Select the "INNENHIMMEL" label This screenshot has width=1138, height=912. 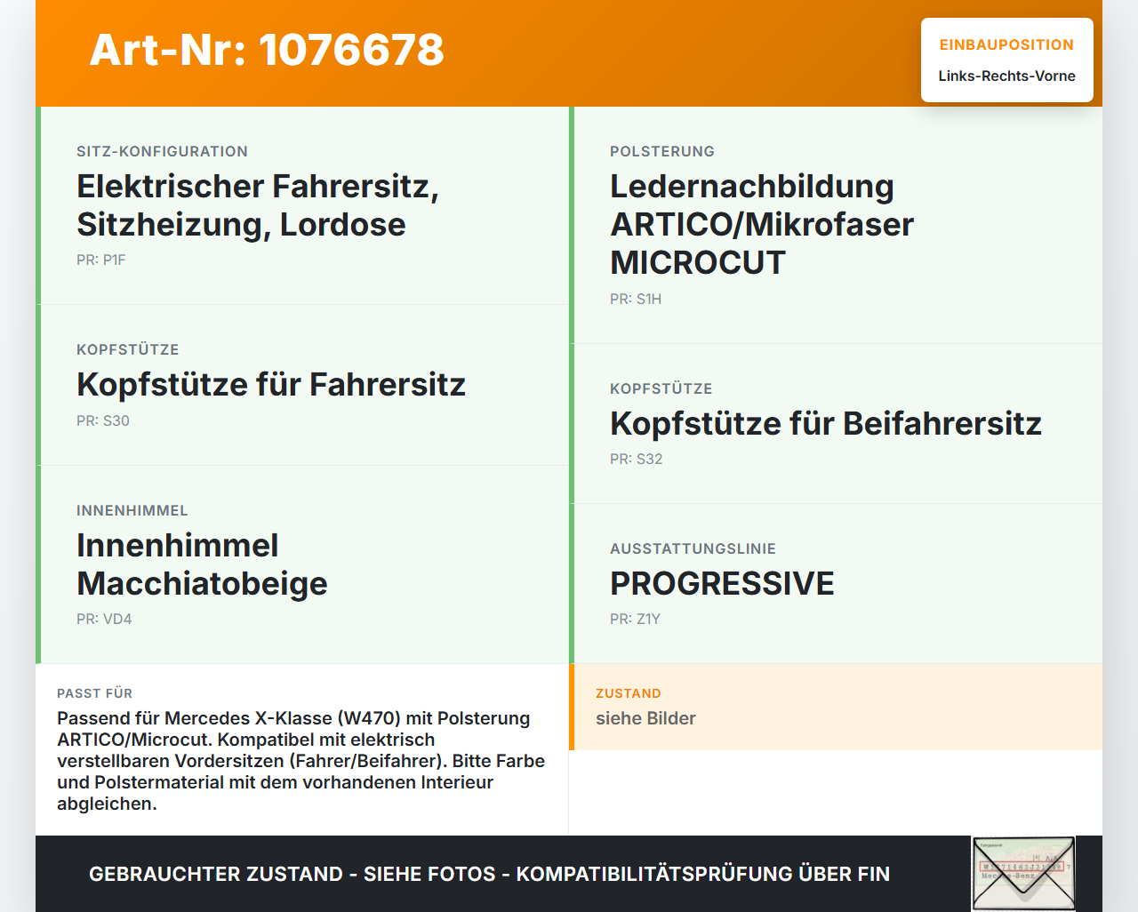click(132, 510)
